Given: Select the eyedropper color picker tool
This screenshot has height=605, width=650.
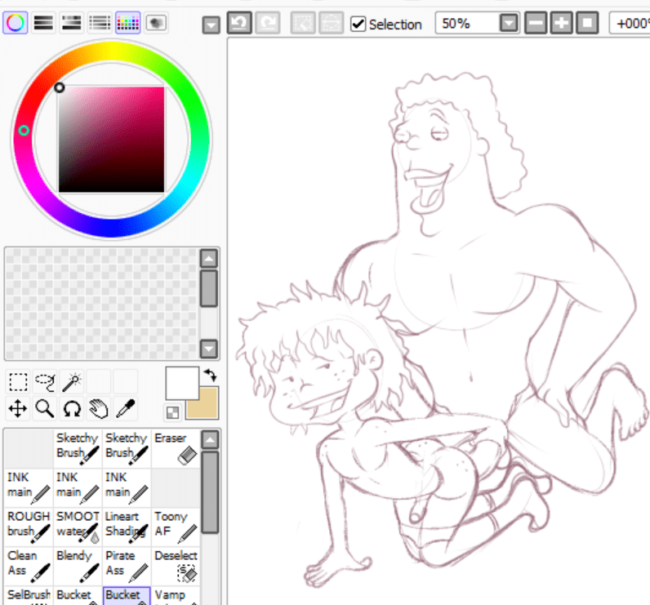Looking at the screenshot, I should click(126, 408).
